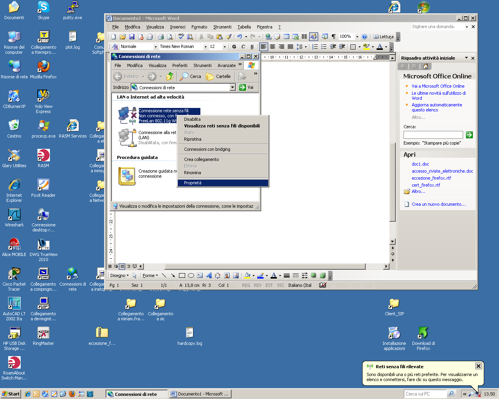
Task: Select the Oval shape tool
Action: point(191,275)
